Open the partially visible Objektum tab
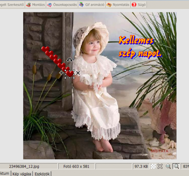189x176 pixels. click(5, 173)
